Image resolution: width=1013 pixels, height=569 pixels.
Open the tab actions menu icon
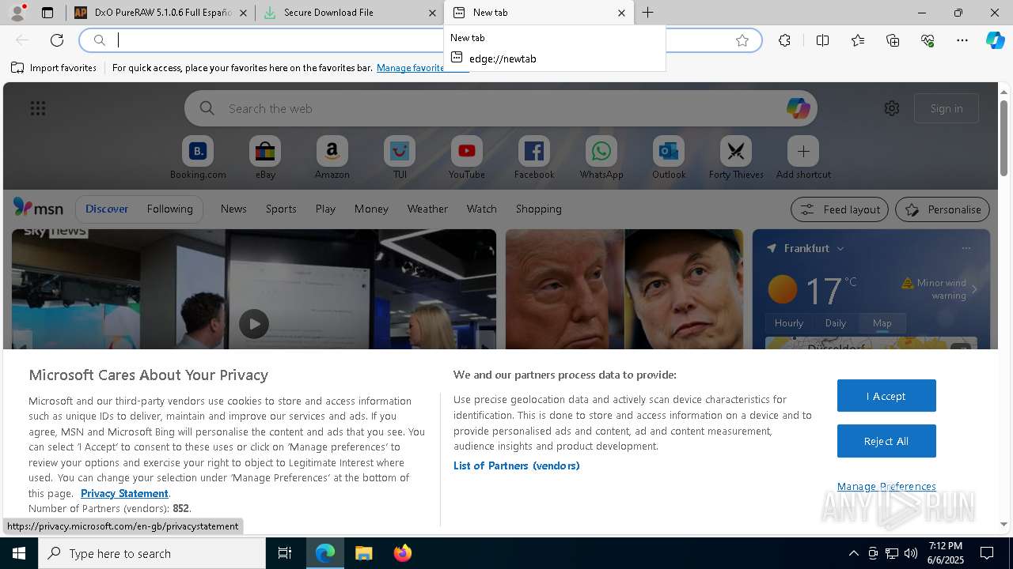pyautogui.click(x=47, y=13)
